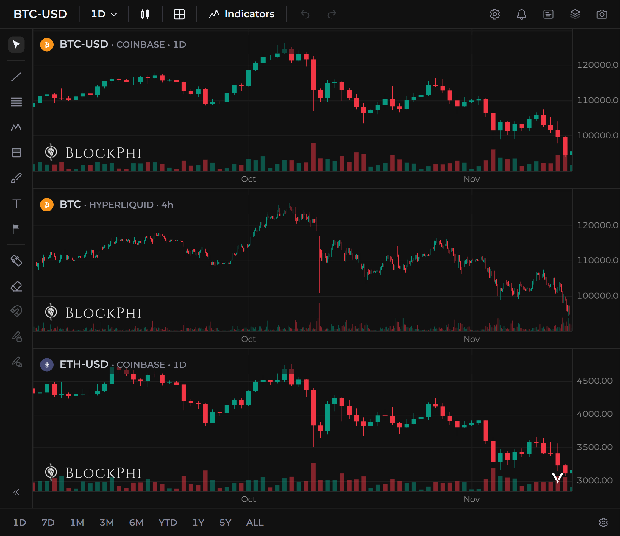Image resolution: width=620 pixels, height=536 pixels.
Task: Change the candlestick chart type
Action: [145, 14]
